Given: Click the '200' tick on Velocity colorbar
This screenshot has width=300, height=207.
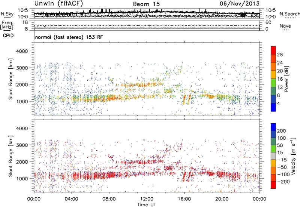Looking at the screenshot, I should (x=282, y=131).
